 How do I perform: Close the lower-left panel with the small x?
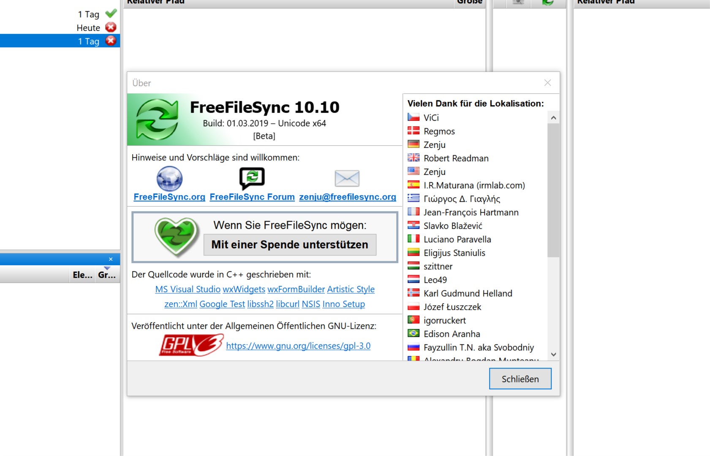pos(111,259)
